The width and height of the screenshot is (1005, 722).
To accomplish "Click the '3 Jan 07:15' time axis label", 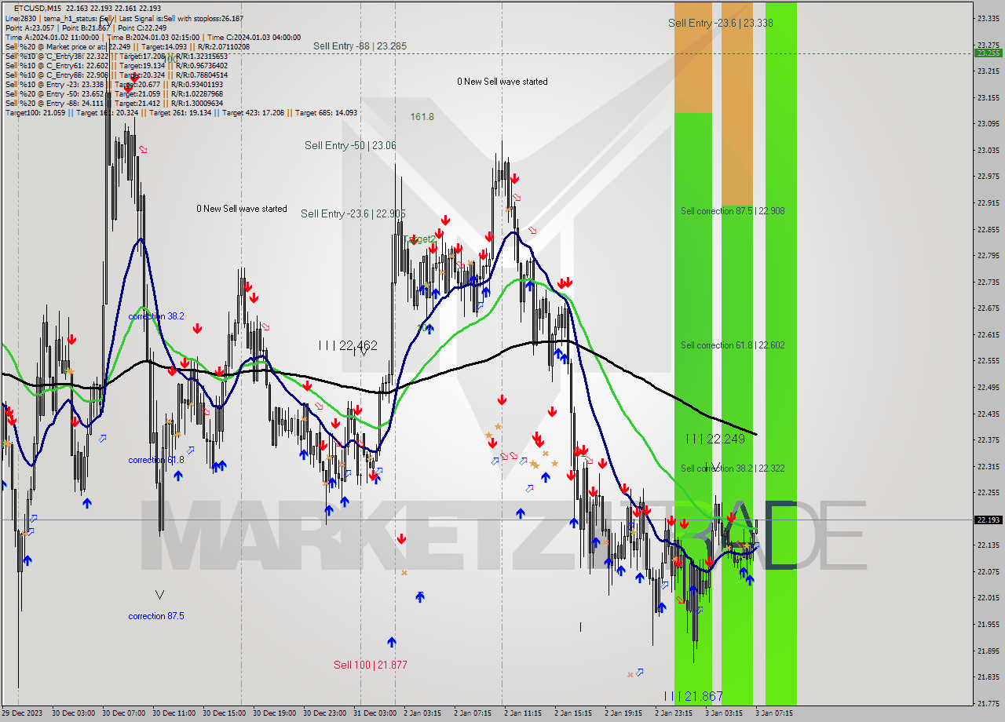I will [774, 713].
